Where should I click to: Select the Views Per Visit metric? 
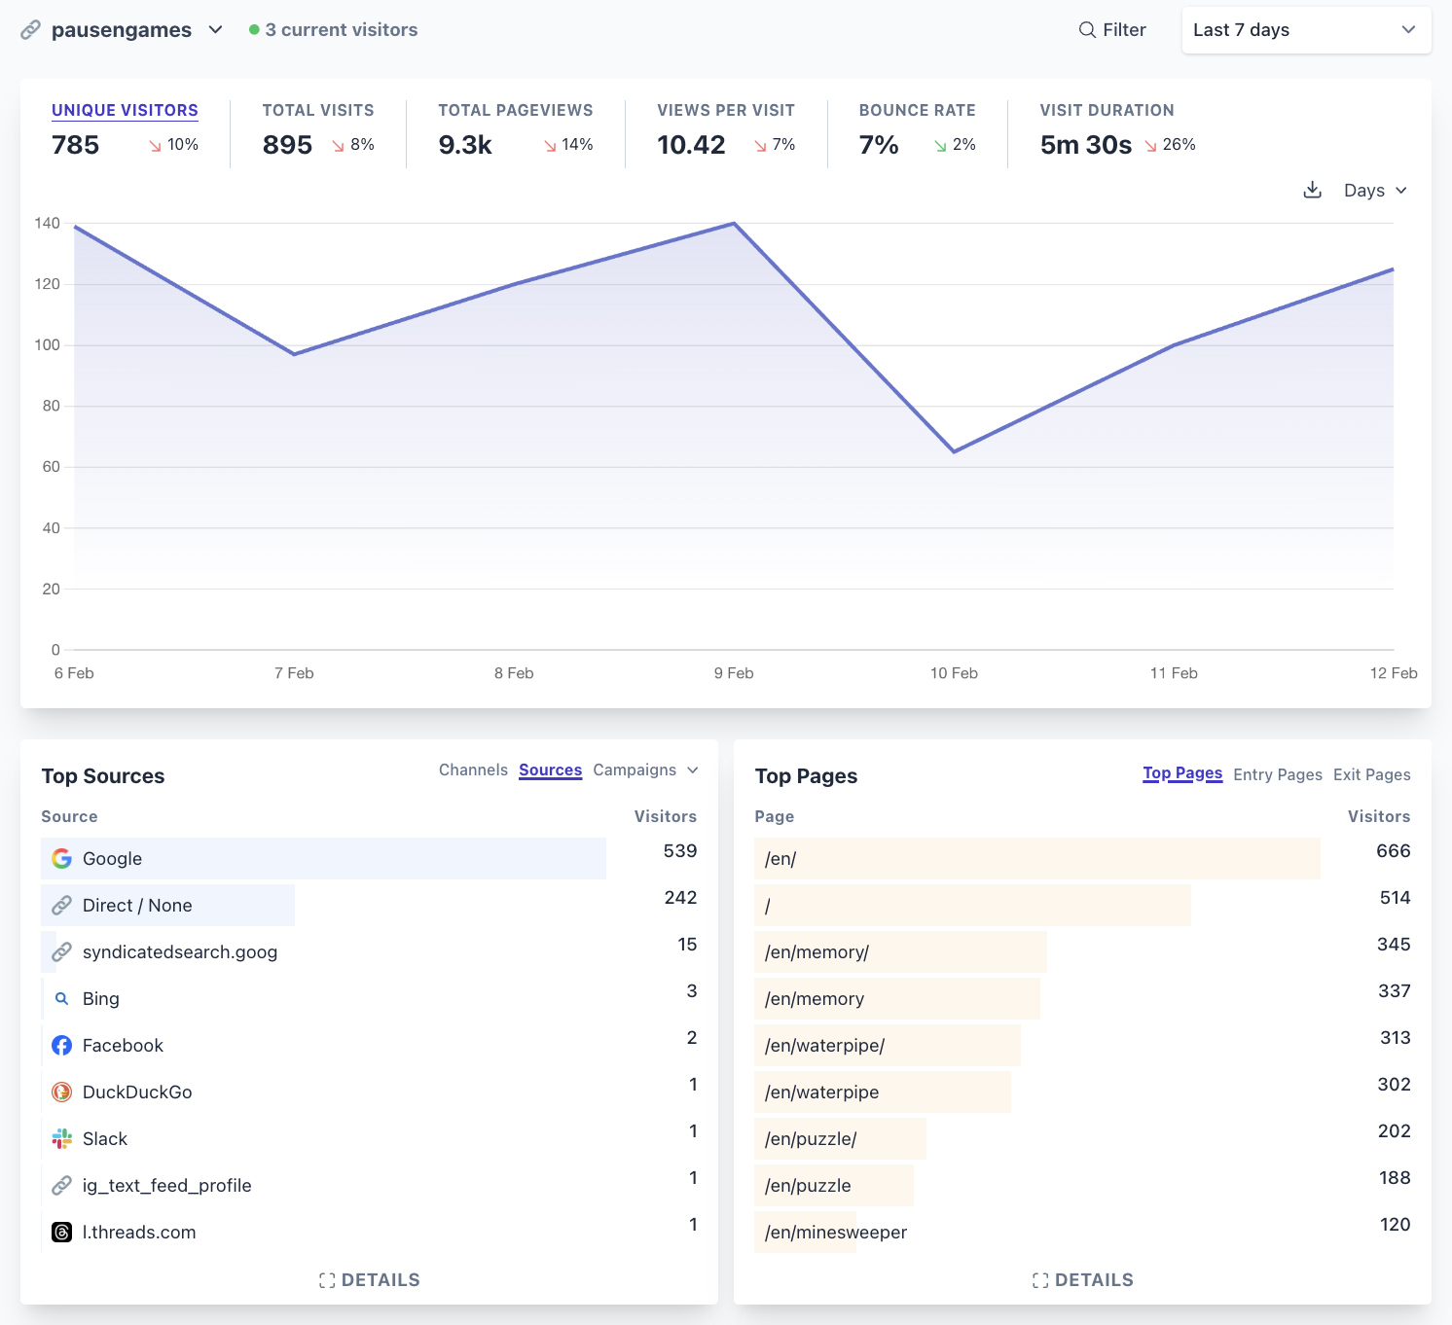point(726,129)
